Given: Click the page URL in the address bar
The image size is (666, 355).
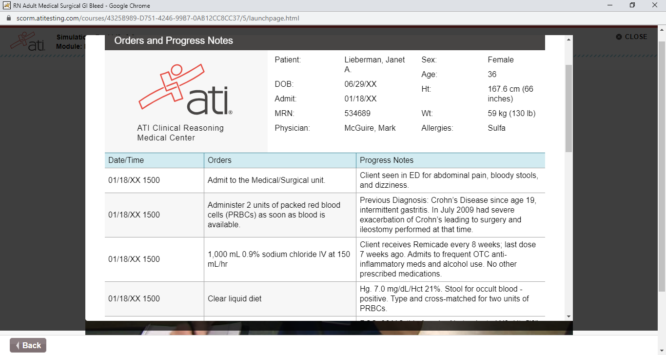Looking at the screenshot, I should (159, 18).
